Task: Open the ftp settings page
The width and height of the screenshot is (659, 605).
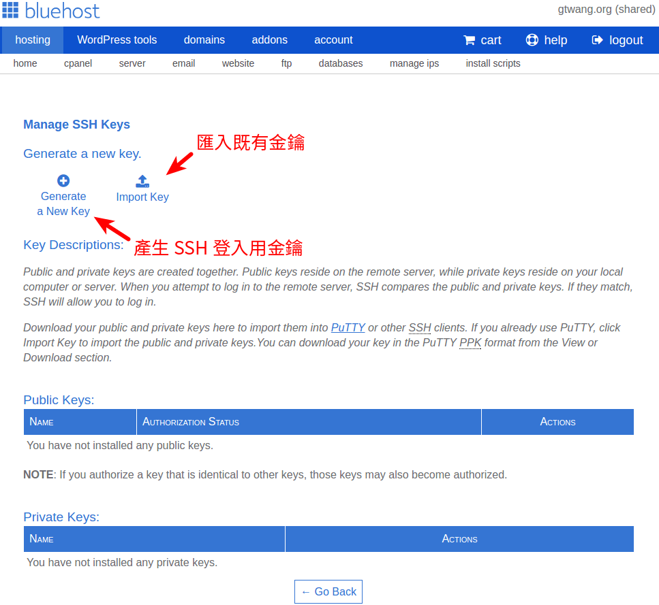Action: coord(286,63)
